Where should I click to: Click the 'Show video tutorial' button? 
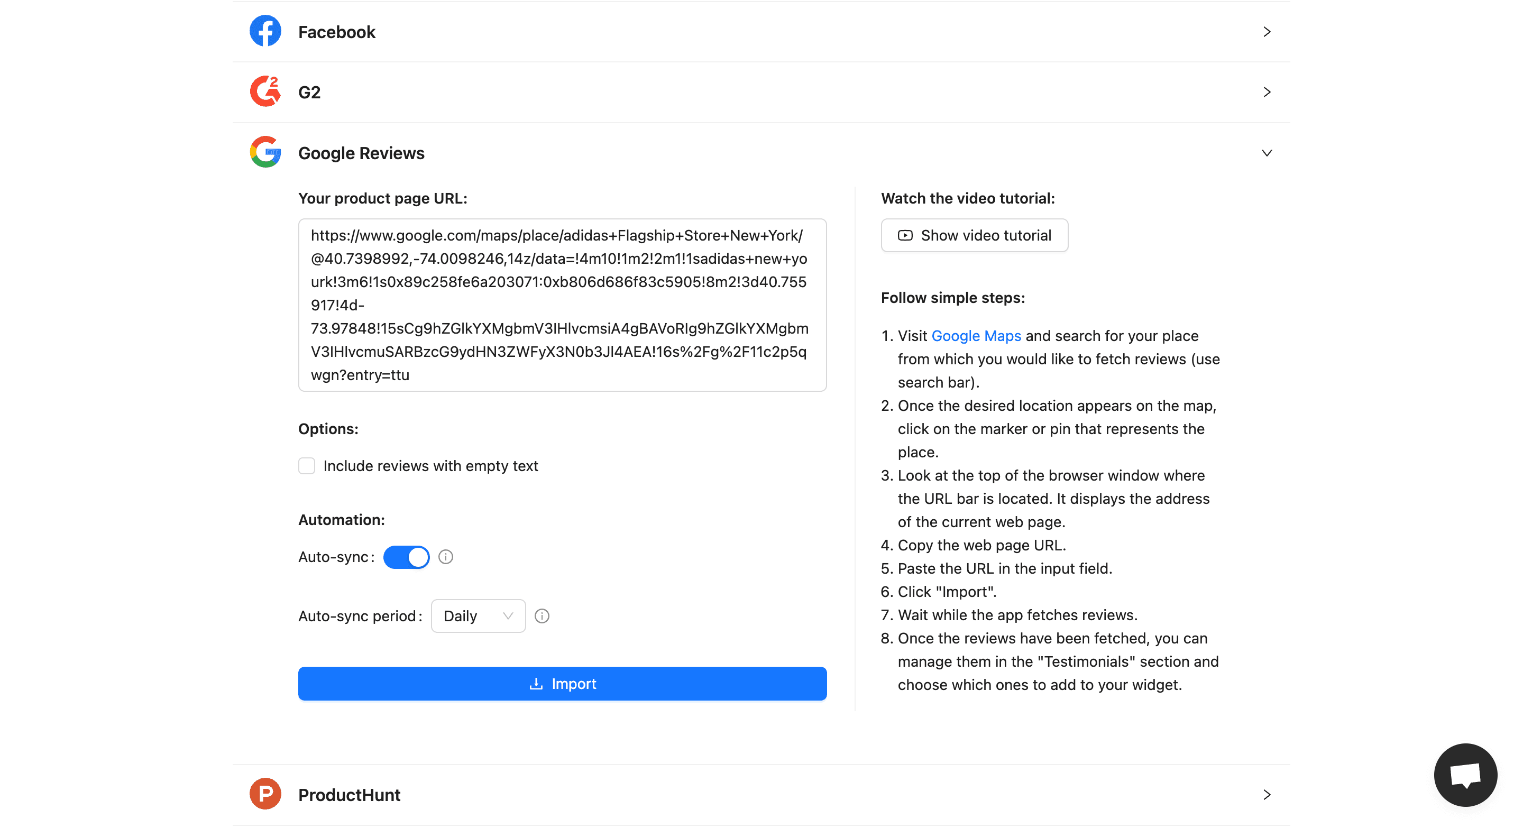tap(975, 235)
